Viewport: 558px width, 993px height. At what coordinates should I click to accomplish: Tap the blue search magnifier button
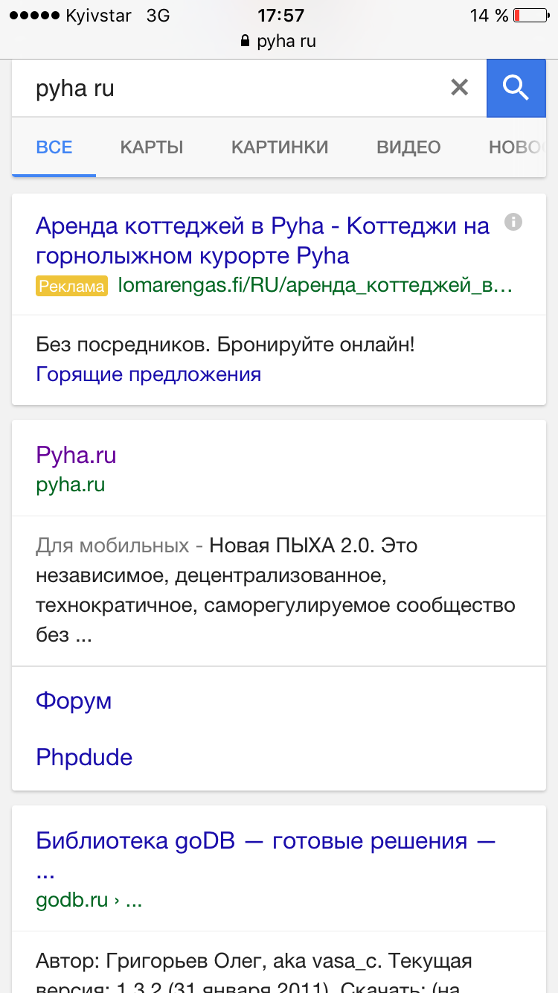tap(516, 89)
